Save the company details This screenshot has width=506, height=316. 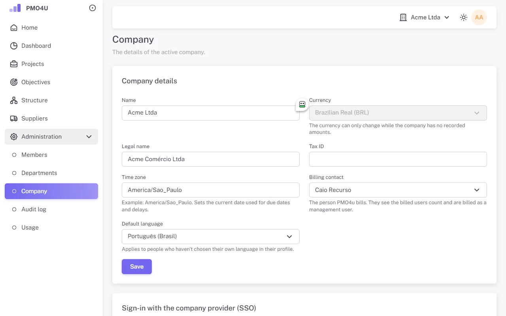[137, 267]
